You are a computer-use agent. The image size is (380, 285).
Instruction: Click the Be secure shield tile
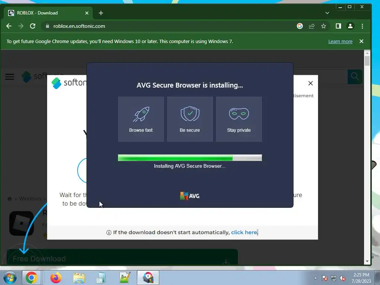(x=190, y=119)
